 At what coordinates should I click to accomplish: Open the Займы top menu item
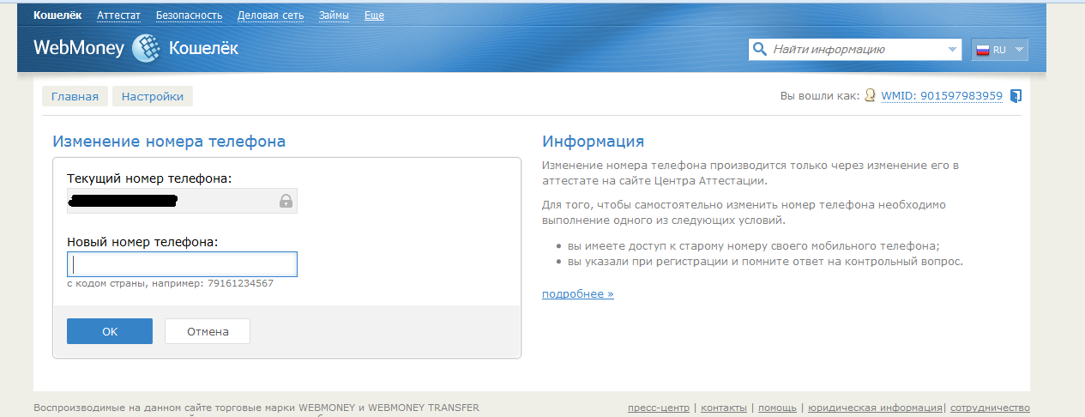click(333, 15)
